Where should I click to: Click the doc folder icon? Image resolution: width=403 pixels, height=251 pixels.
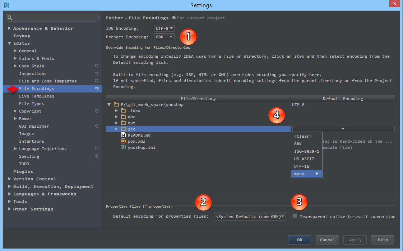click(124, 117)
